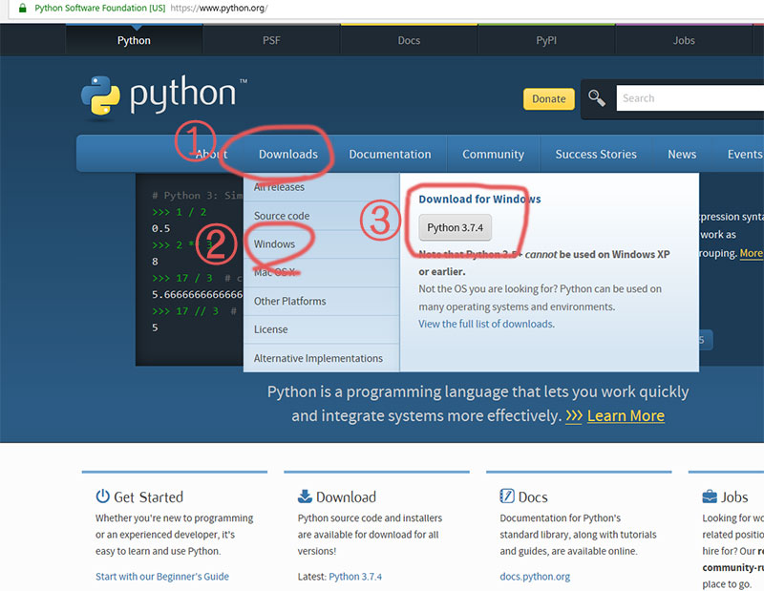Open Start with our Beginner's Guide link
This screenshot has width=764, height=591.
[162, 577]
